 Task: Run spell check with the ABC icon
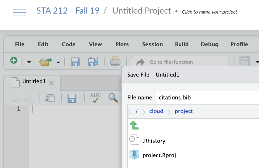pos(95,98)
